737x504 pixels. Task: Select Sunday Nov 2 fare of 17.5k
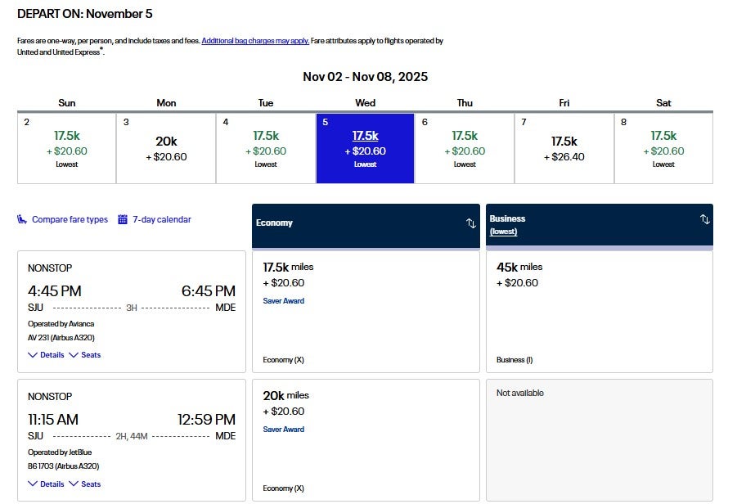67,148
